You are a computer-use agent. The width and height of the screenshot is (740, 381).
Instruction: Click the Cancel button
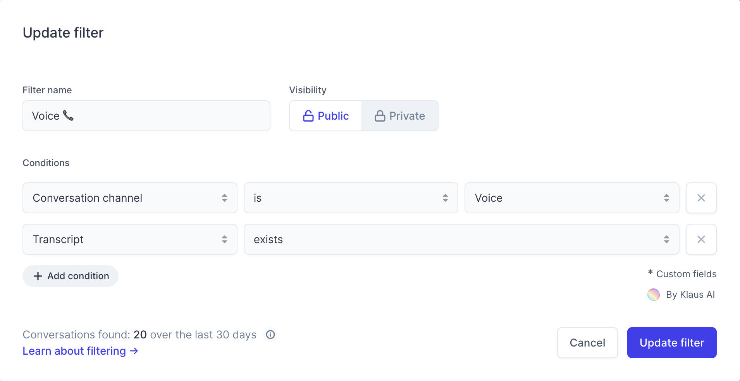587,343
